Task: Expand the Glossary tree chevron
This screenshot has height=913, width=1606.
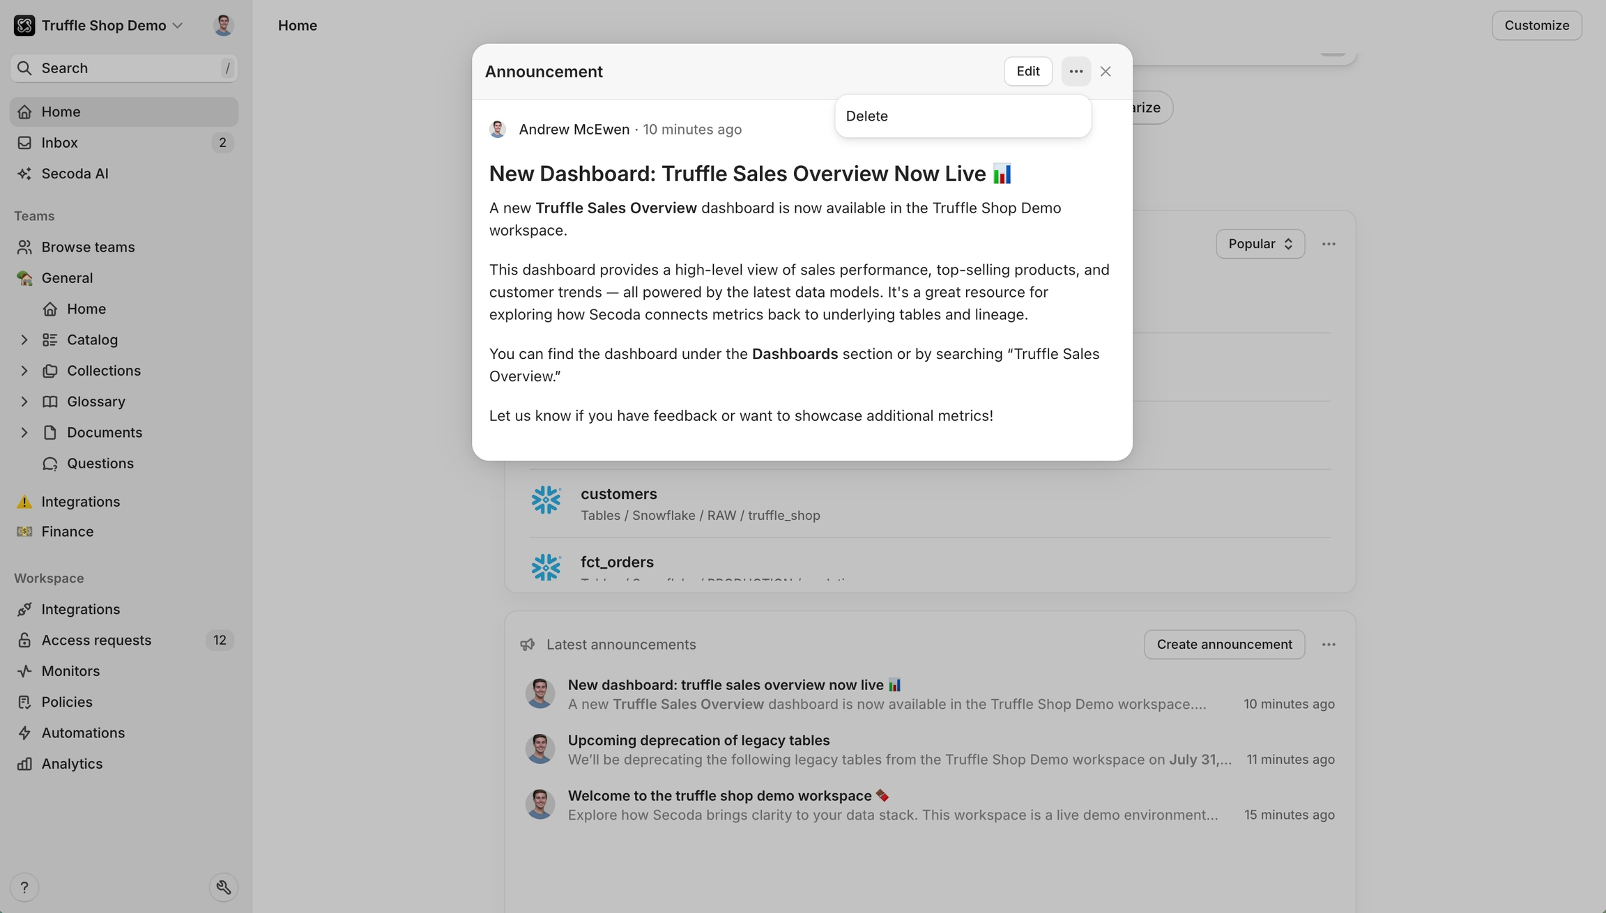Action: point(24,401)
